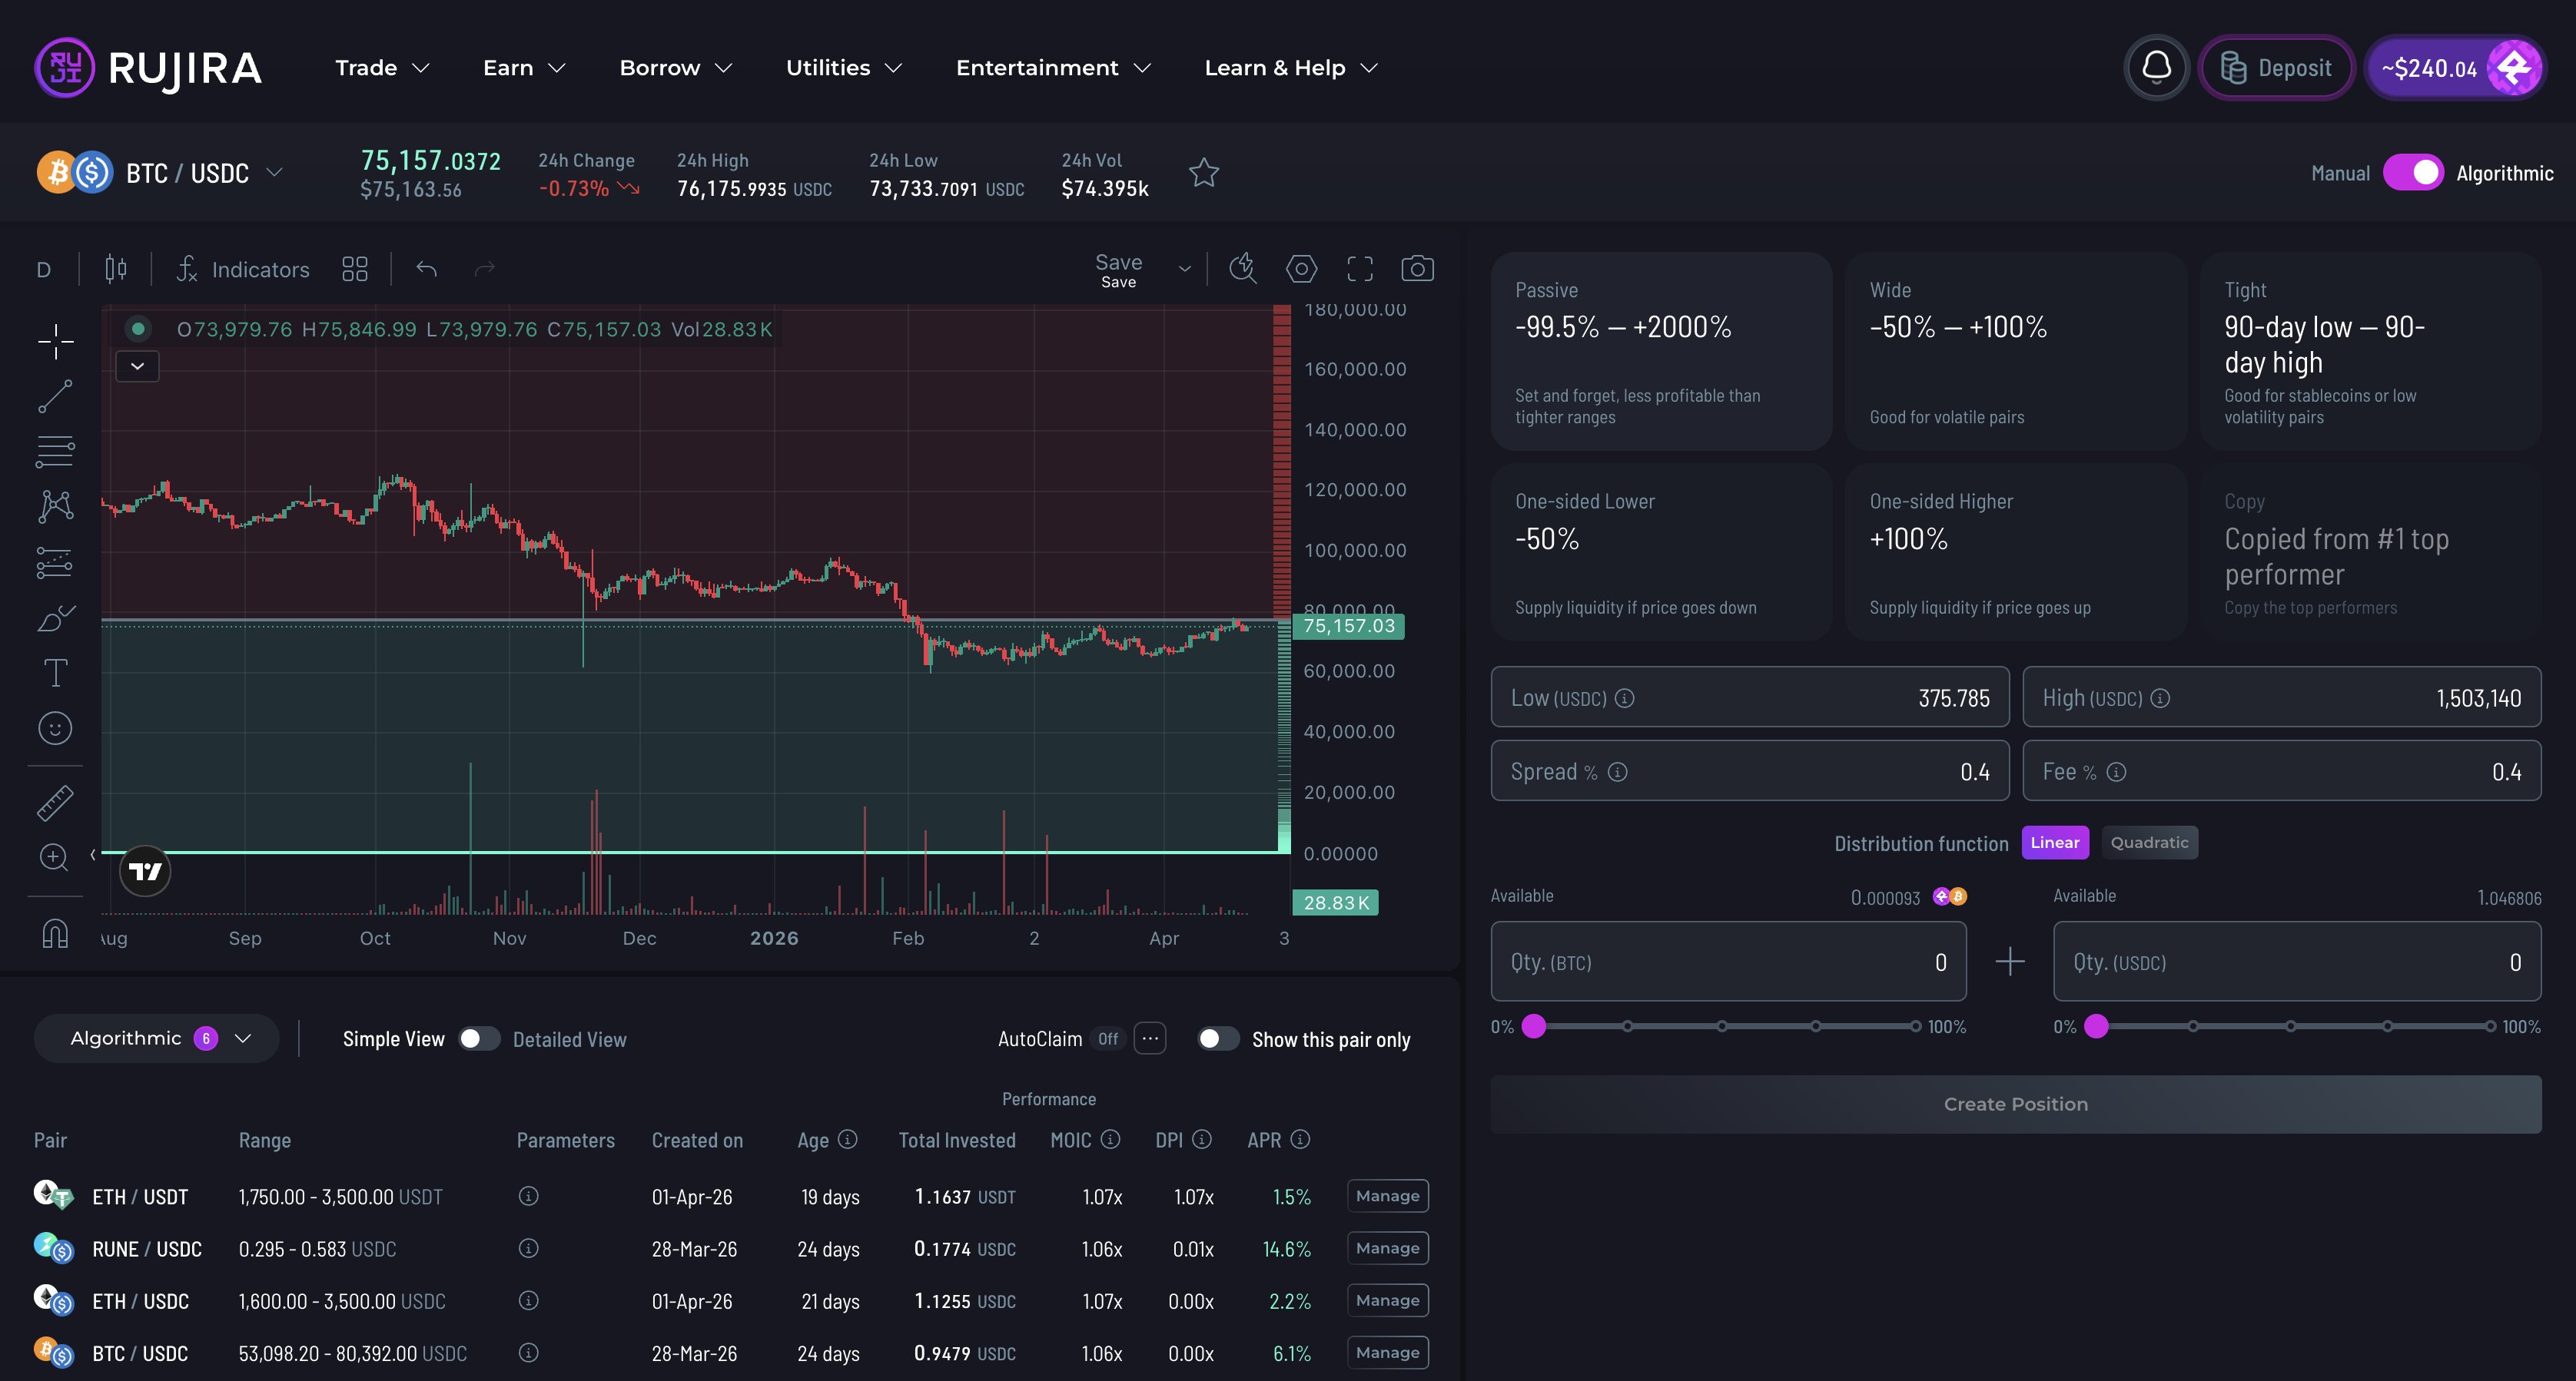Collapse the chart legend chevron
Viewport: 2576px width, 1381px height.
point(138,366)
